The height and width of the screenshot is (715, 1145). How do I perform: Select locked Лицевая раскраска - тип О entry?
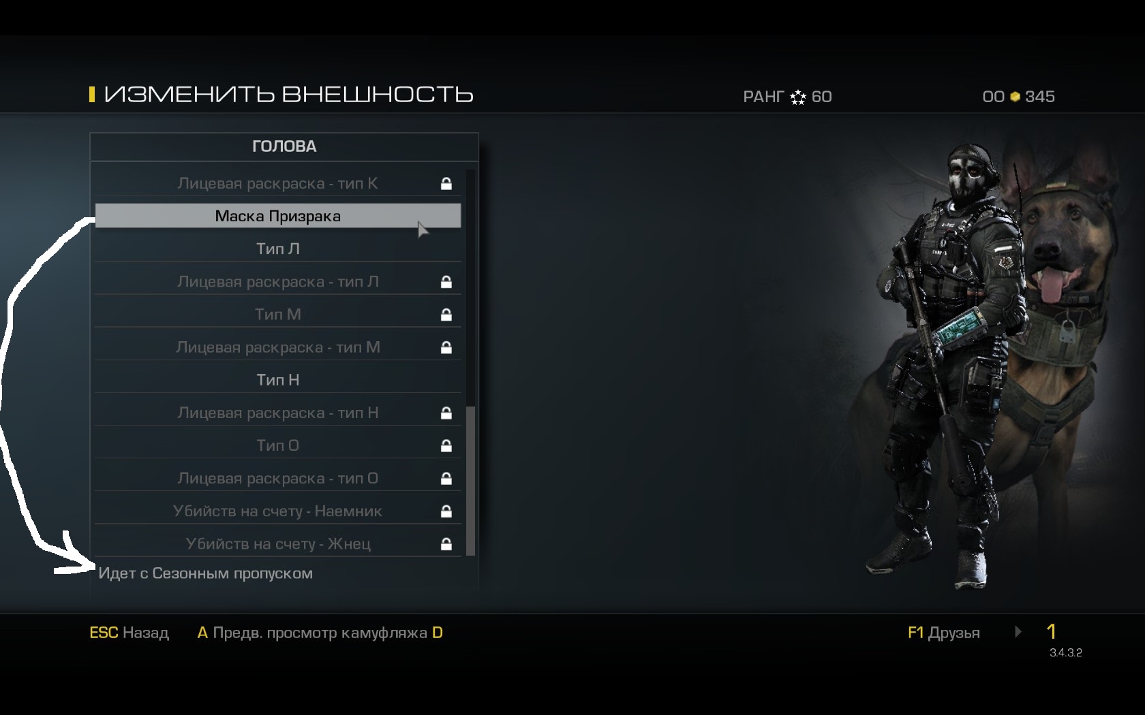click(x=278, y=479)
